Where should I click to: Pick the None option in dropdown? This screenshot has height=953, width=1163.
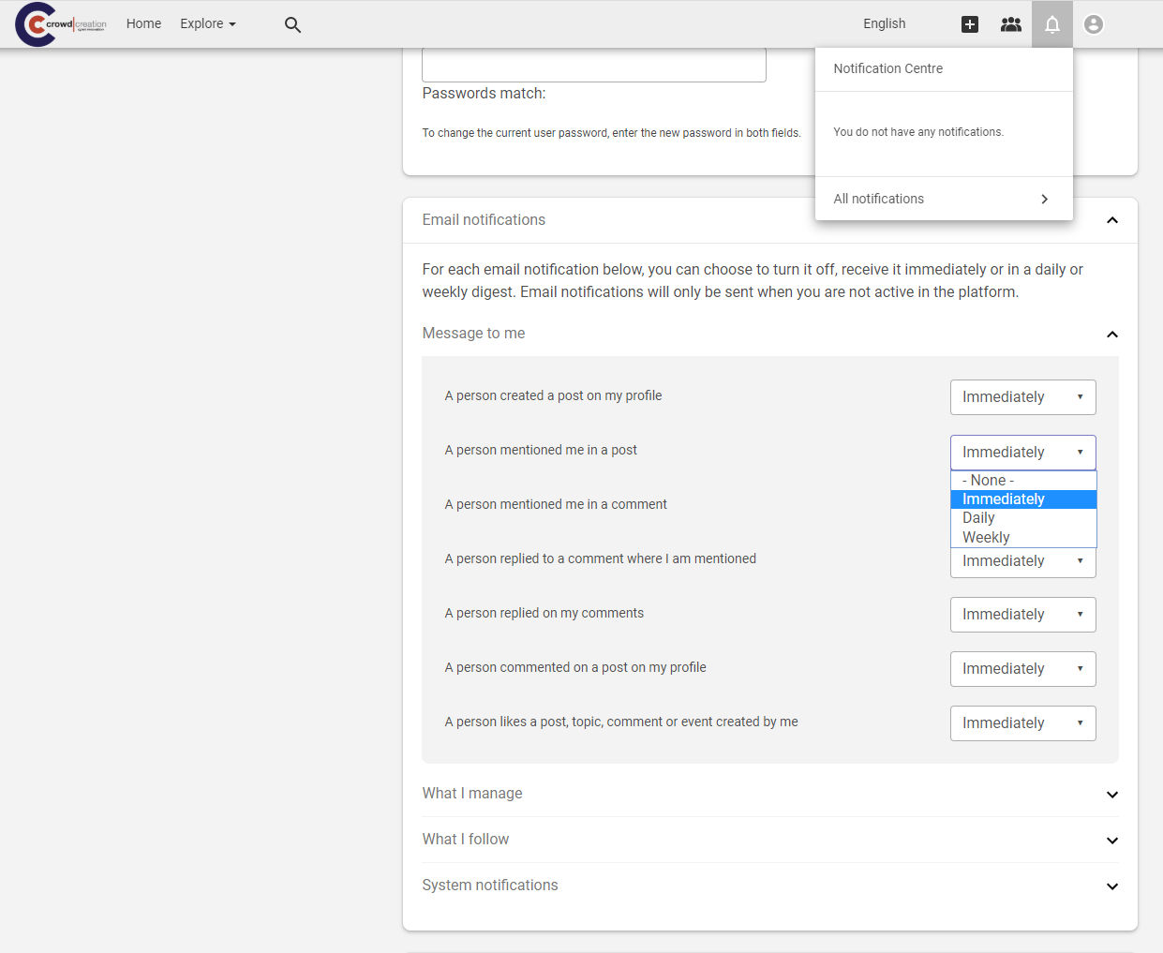(x=988, y=480)
